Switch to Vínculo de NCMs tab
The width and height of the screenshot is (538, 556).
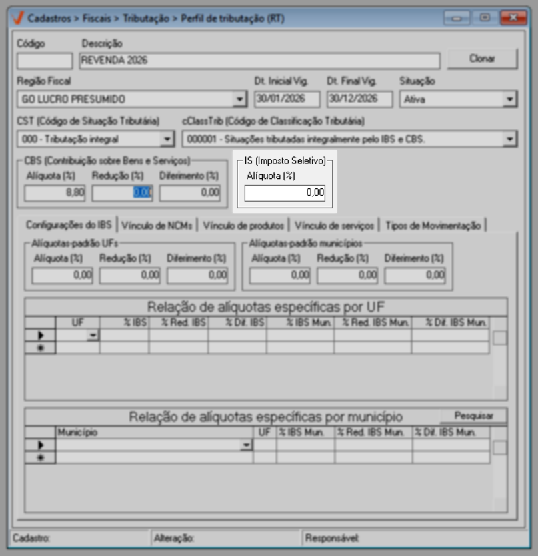click(x=157, y=226)
